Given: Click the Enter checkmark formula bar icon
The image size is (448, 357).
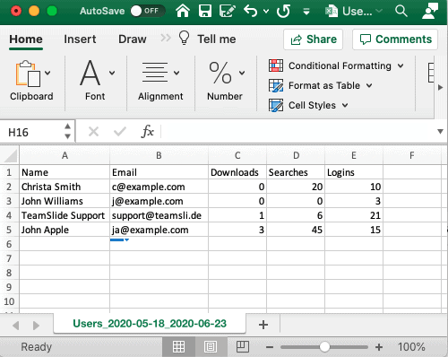Looking at the screenshot, I should tap(120, 132).
